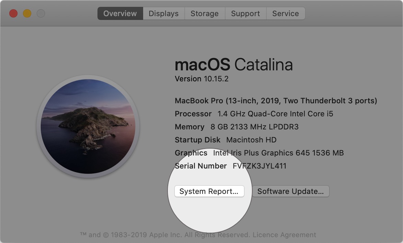Screen dimensions: 403x243
Task: Return to the Overview tab
Action: (120, 13)
